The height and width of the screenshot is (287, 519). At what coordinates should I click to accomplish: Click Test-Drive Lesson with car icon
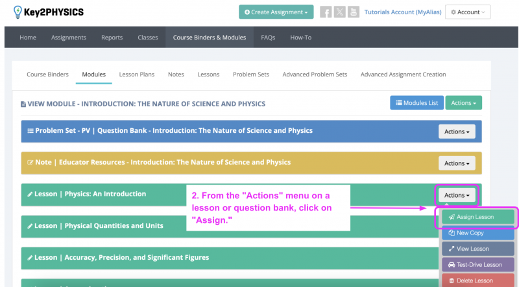479,264
